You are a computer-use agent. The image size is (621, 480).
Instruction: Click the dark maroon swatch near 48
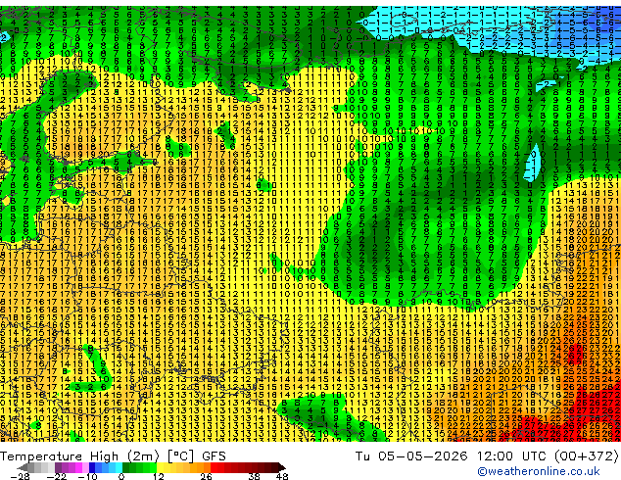pos(274,467)
